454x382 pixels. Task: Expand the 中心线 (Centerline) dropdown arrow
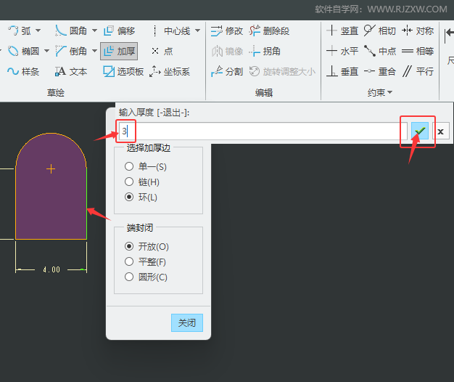[197, 31]
